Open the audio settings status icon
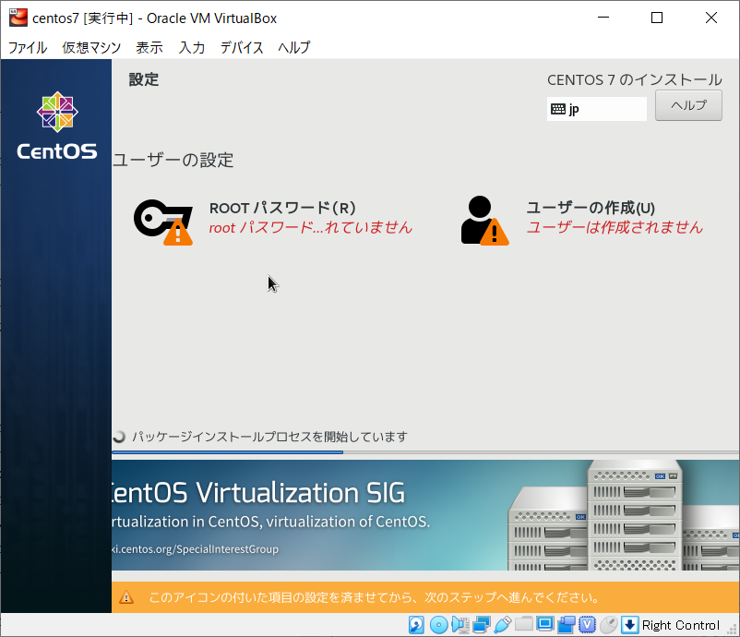Screen dimensions: 740x637 [460, 625]
